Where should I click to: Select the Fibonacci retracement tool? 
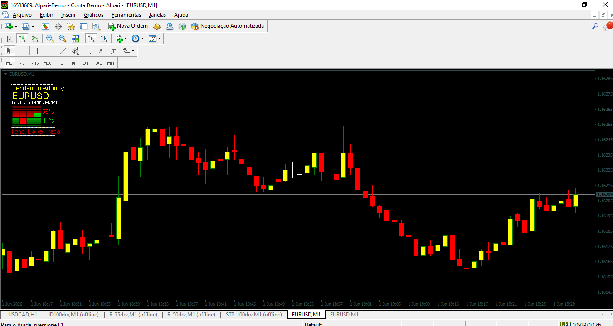click(88, 51)
